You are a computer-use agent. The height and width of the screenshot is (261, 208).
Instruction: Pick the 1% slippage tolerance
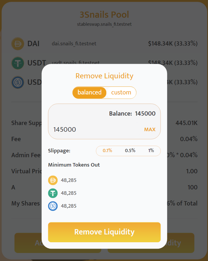pos(151,151)
